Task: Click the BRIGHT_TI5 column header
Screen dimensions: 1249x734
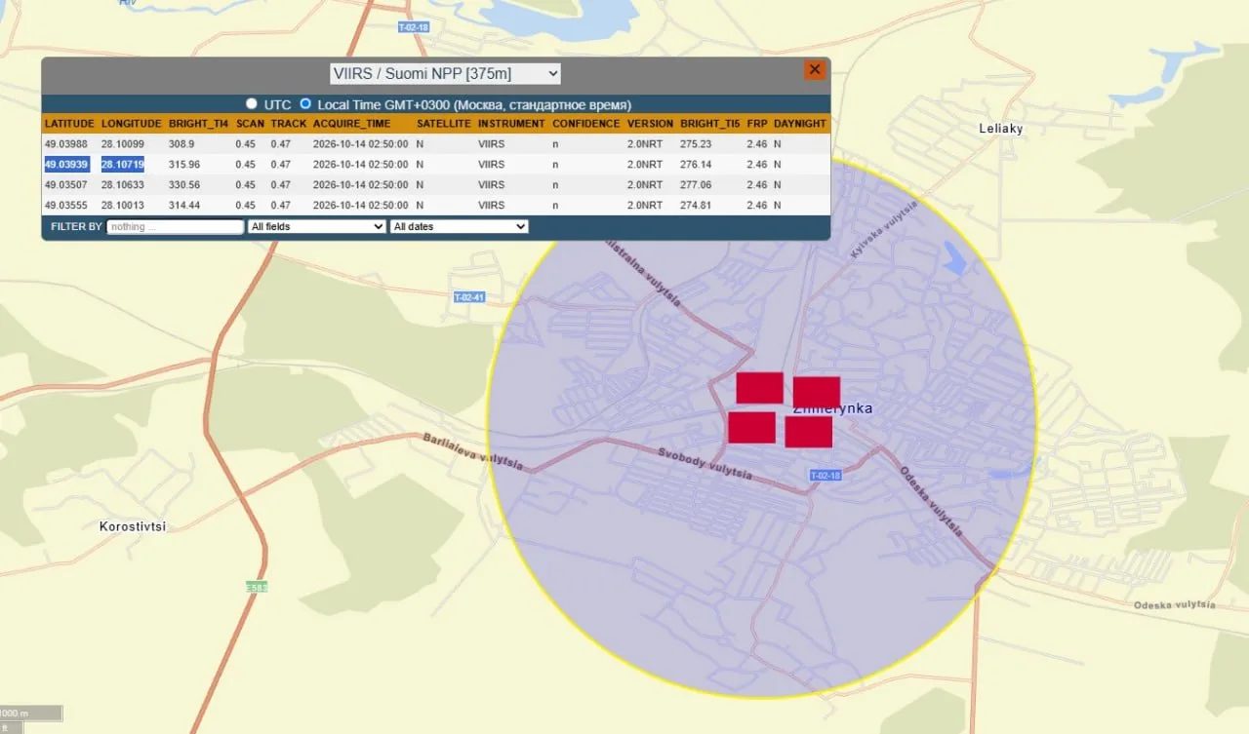Action: (710, 124)
